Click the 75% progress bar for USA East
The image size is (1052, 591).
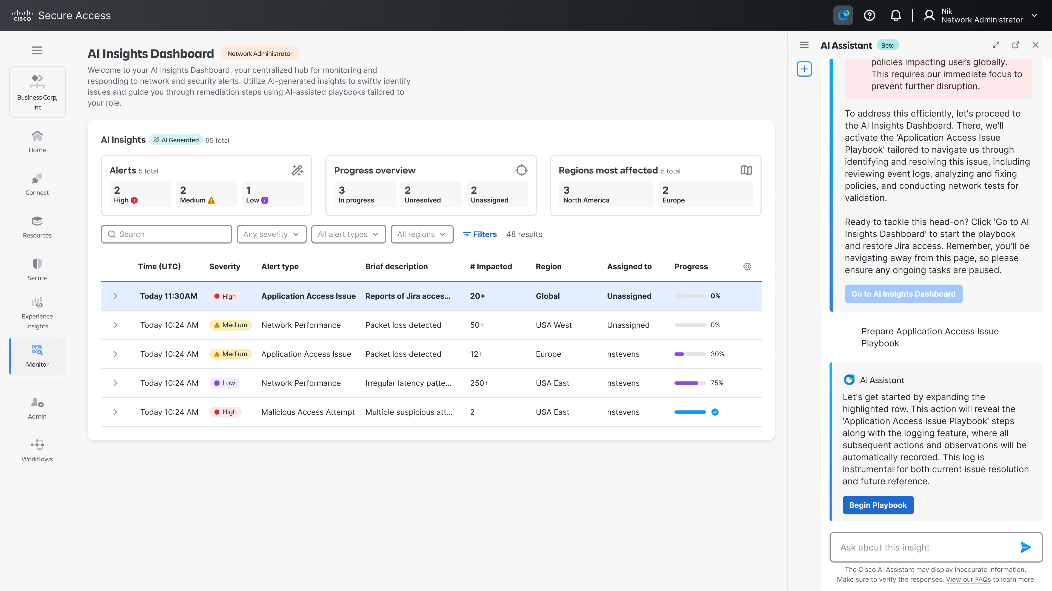[690, 383]
